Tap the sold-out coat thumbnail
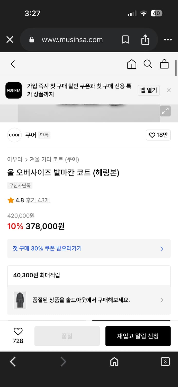Viewport: 178px width, 387px height. (20, 300)
